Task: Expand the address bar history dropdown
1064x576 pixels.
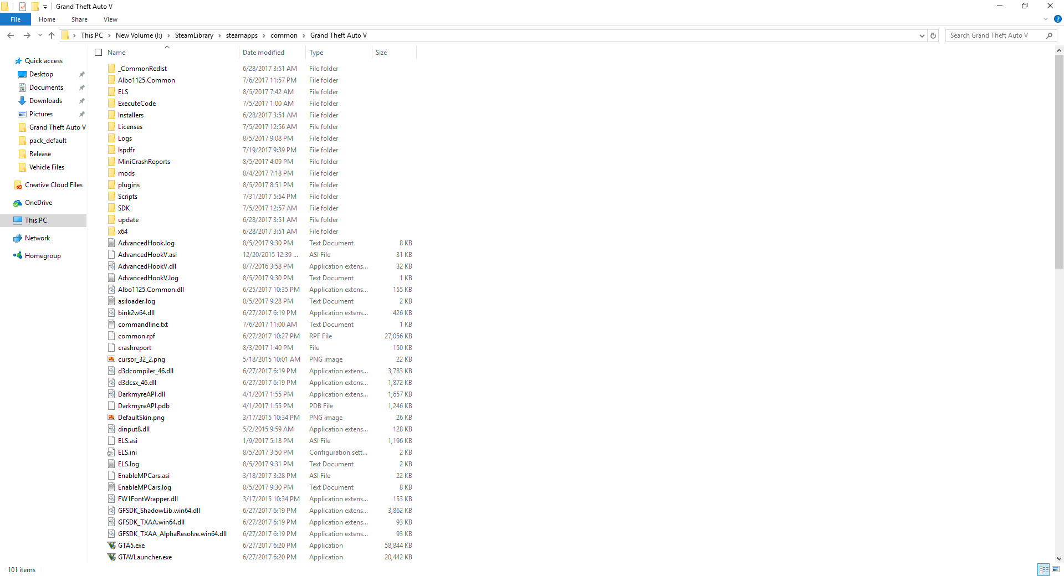Action: click(922, 35)
